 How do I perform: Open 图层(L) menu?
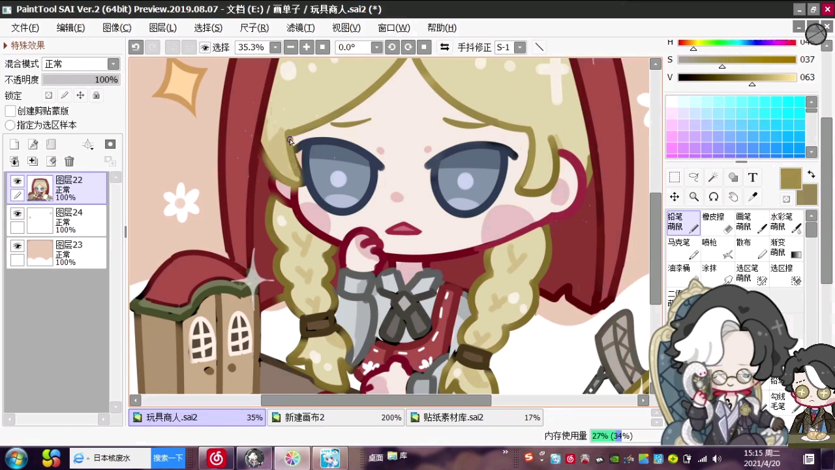tap(162, 27)
